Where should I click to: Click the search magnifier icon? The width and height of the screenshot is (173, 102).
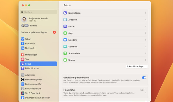pyautogui.click(x=22, y=12)
